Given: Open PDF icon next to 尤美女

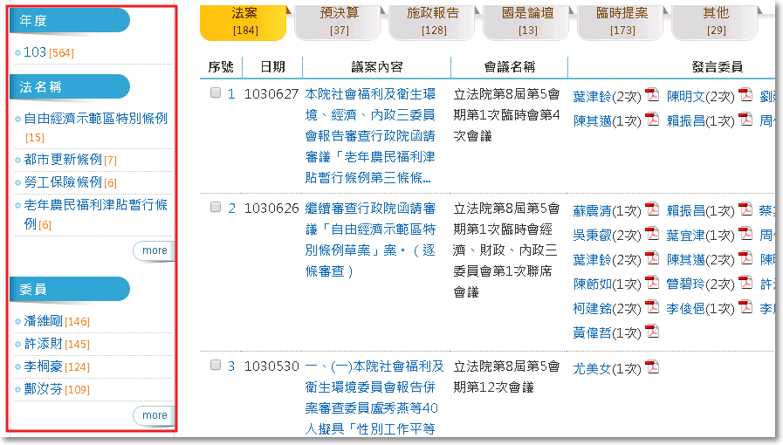Looking at the screenshot, I should coord(651,367).
